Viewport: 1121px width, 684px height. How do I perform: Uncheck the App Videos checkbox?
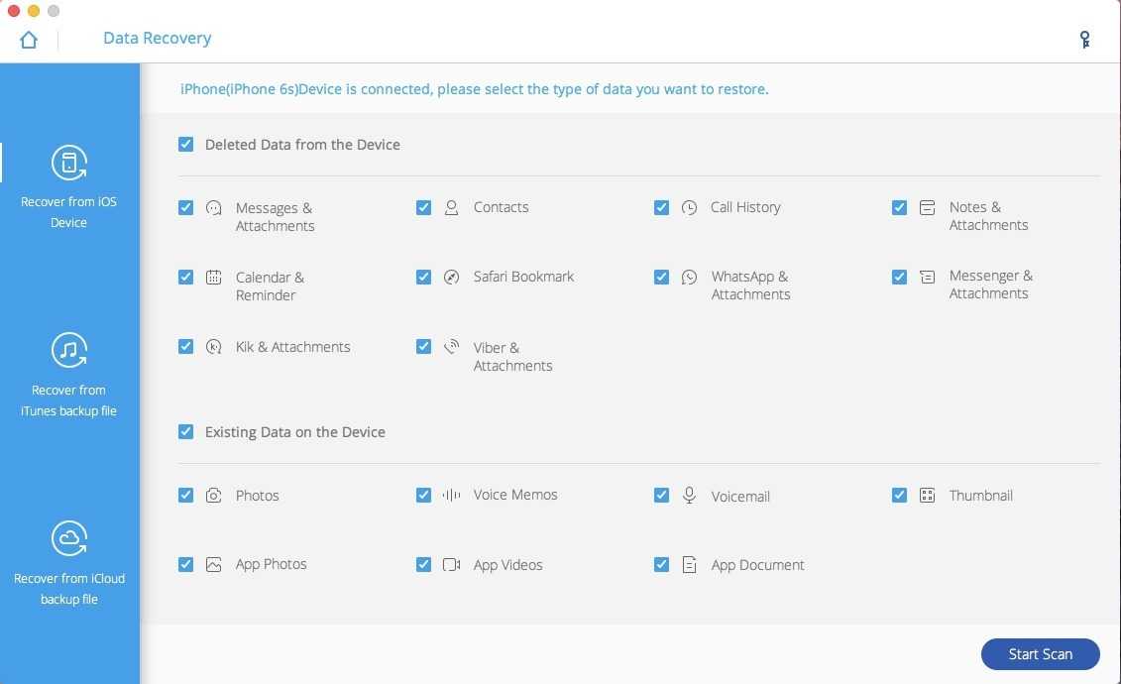point(424,565)
